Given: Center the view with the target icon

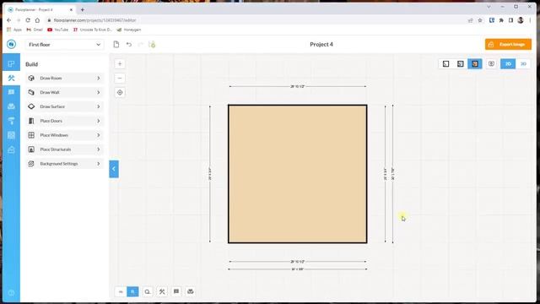Looking at the screenshot, I should click(120, 92).
